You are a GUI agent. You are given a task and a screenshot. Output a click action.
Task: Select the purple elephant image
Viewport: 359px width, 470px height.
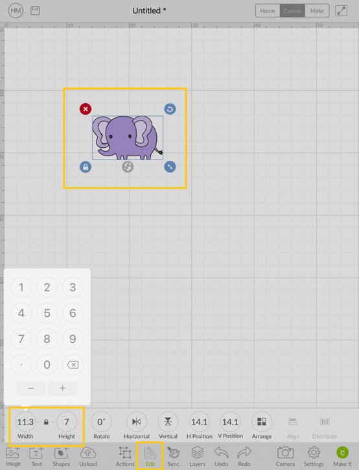128,137
